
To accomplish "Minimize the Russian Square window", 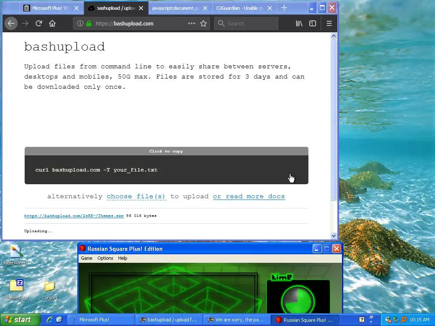I will click(317, 249).
